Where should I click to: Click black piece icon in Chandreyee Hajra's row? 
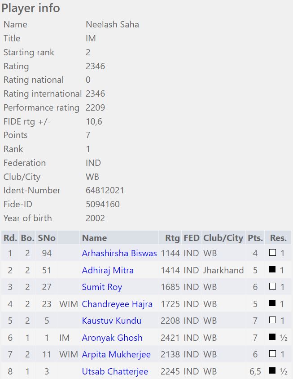272,304
